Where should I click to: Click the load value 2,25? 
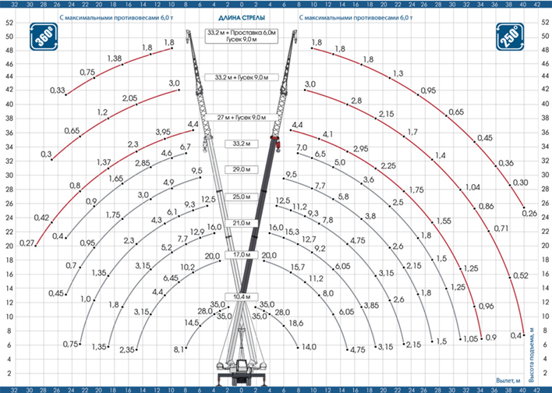pos(388,166)
